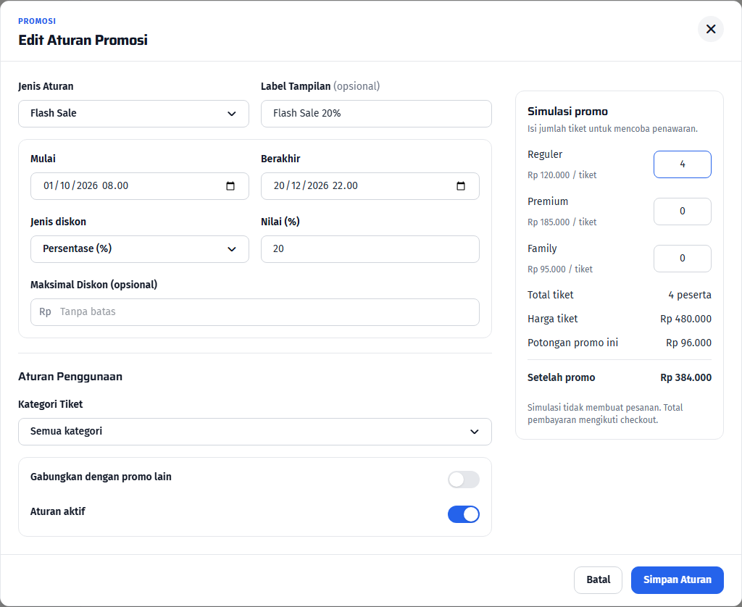Click the Potongan promo ini value Rp 96.000
The image size is (742, 607).
point(688,343)
